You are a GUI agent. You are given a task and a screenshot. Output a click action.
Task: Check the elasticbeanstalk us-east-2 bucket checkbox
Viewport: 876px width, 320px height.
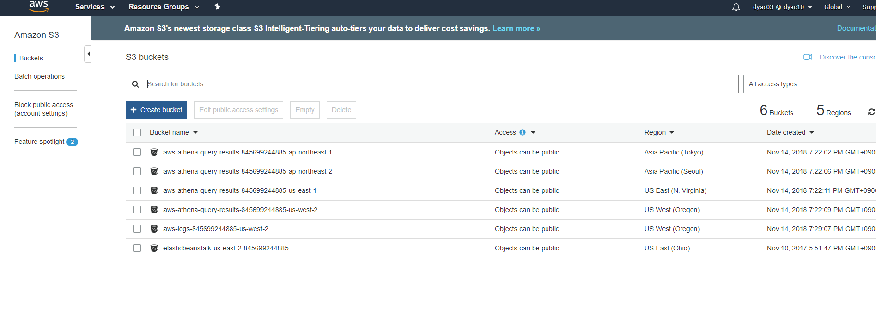tap(137, 248)
